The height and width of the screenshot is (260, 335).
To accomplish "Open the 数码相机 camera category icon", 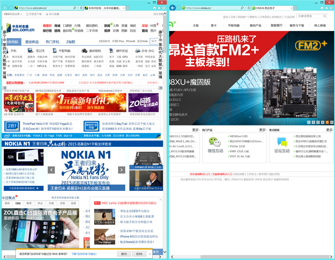I will (84, 51).
